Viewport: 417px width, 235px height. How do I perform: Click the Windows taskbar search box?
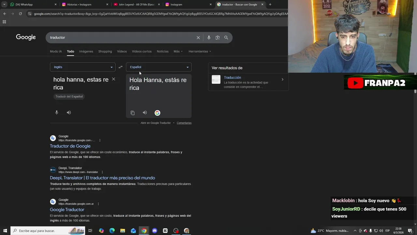click(48, 231)
